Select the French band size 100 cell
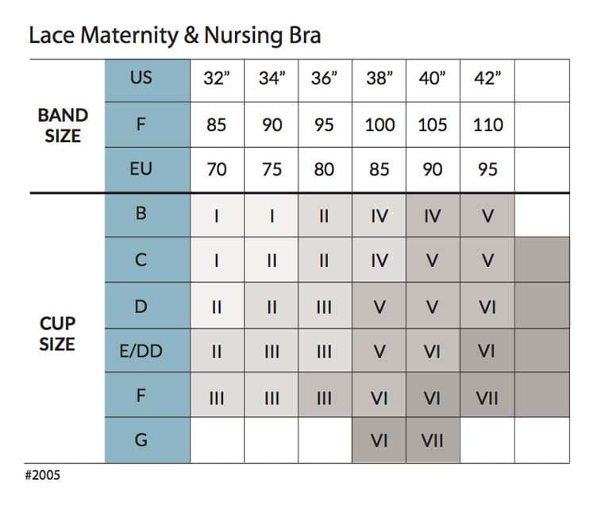The height and width of the screenshot is (510, 605). click(x=379, y=126)
